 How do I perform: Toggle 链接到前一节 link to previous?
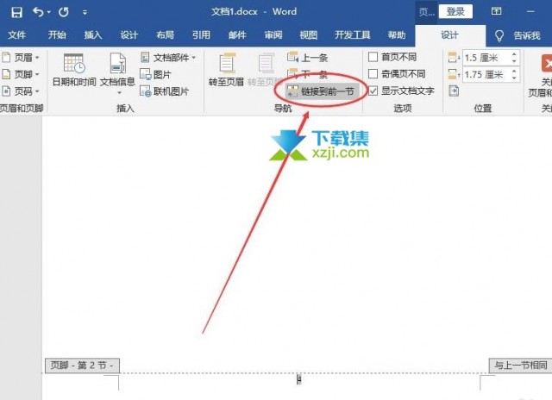coord(321,91)
